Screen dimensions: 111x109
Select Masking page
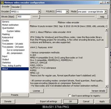tap(6, 34)
